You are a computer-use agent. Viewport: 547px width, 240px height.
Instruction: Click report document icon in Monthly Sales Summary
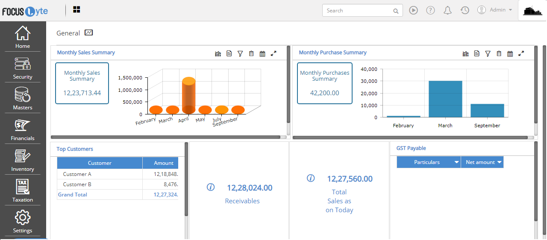229,53
